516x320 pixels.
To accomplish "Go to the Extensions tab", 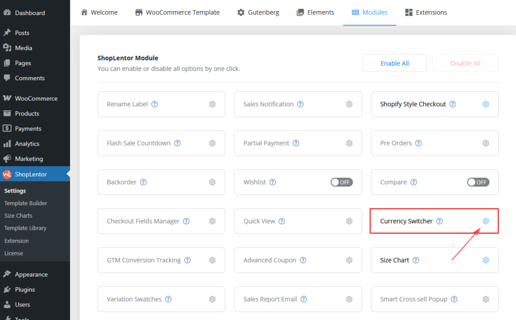I will (x=426, y=12).
